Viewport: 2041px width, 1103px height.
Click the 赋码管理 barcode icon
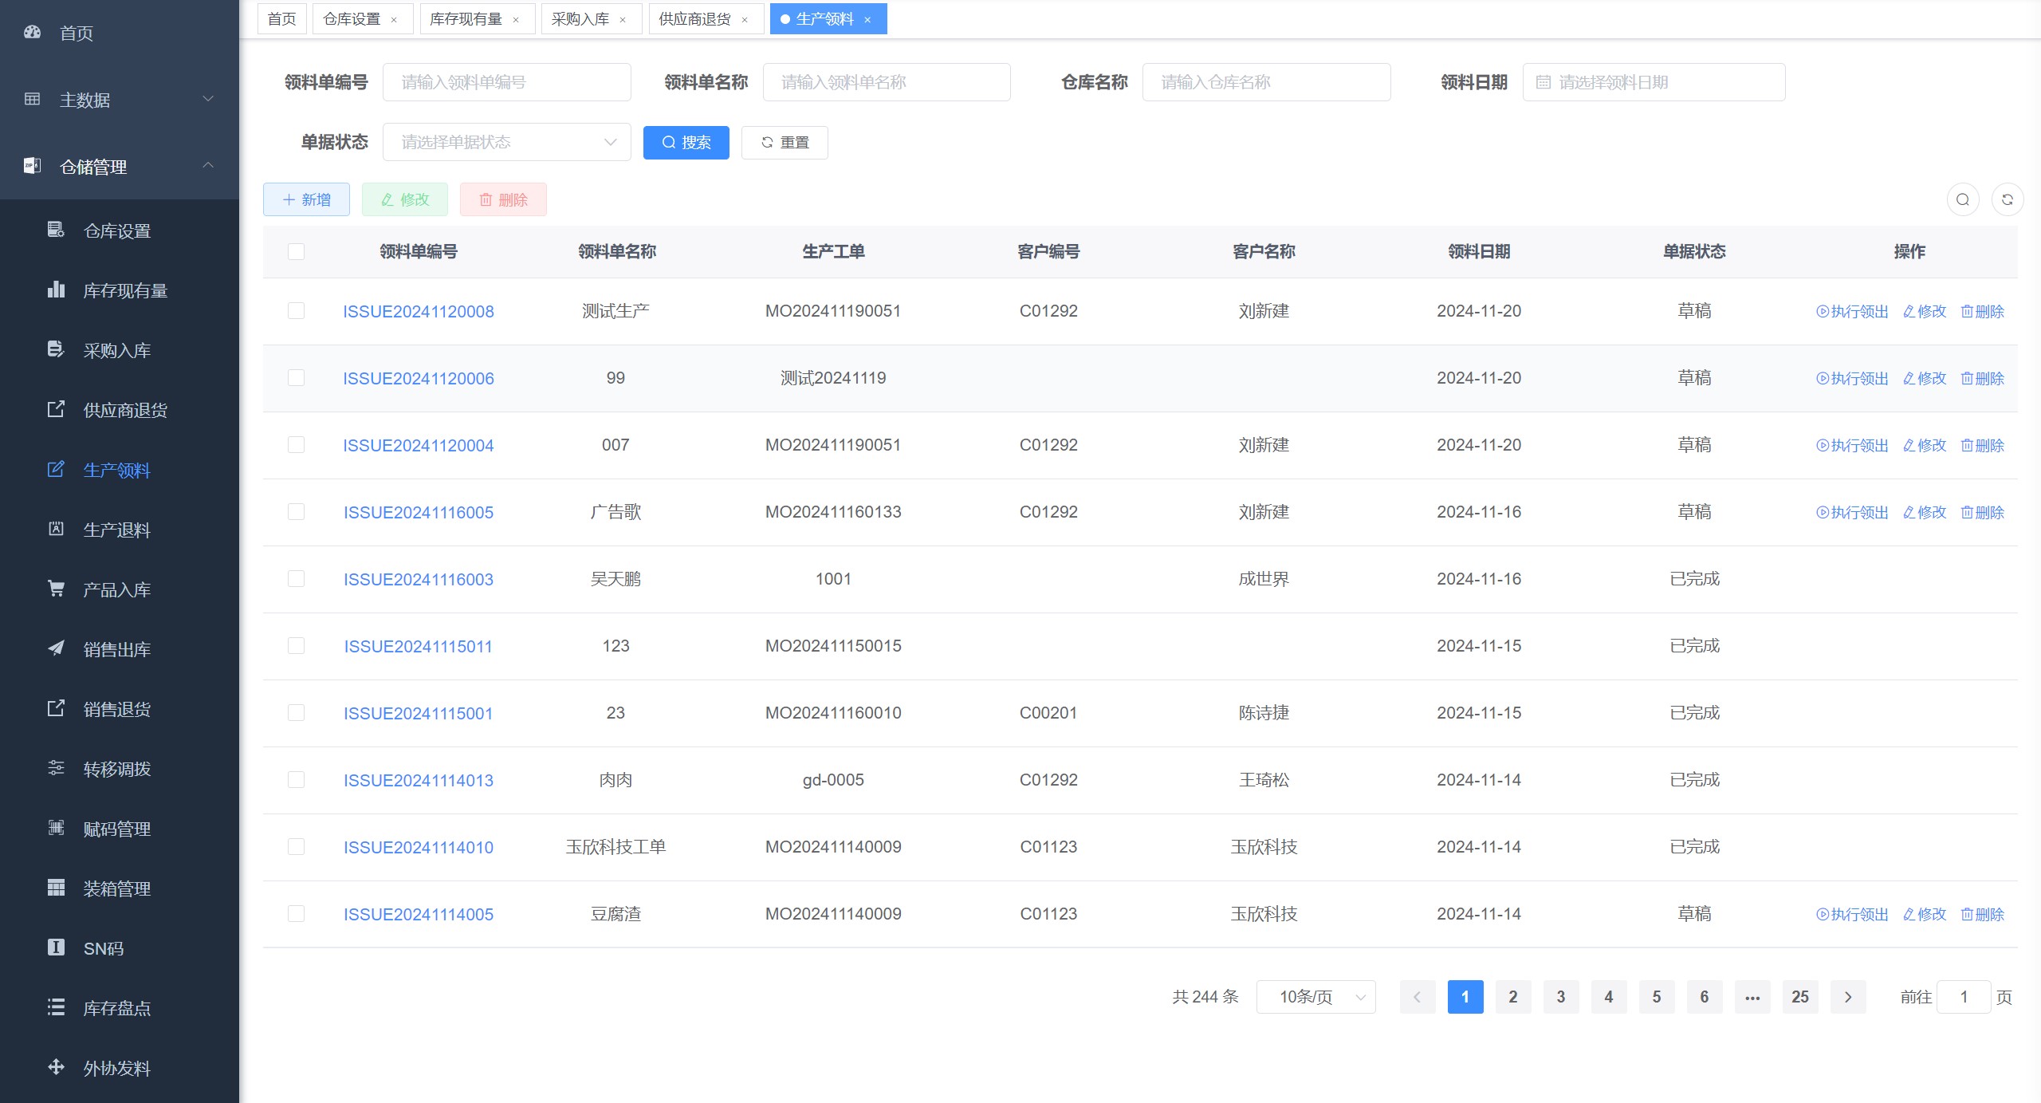[x=56, y=828]
